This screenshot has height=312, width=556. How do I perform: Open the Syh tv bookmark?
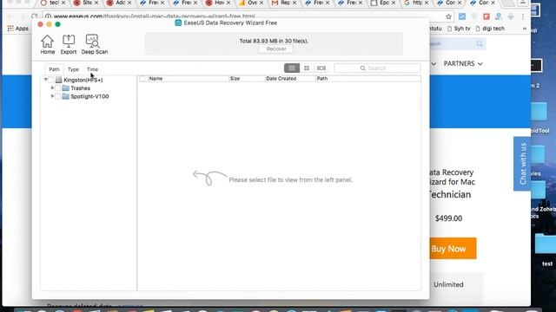pyautogui.click(x=459, y=29)
